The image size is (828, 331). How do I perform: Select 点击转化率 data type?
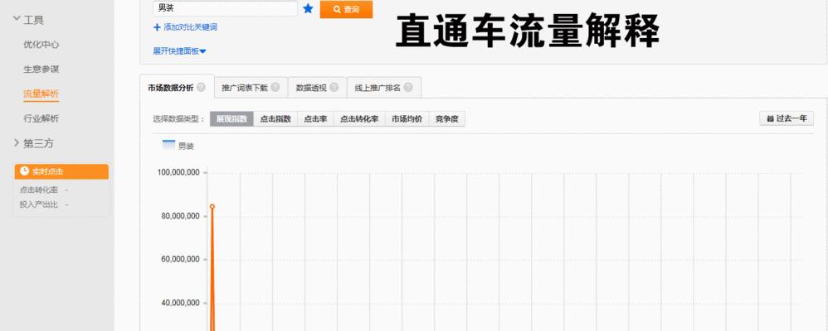[359, 119]
